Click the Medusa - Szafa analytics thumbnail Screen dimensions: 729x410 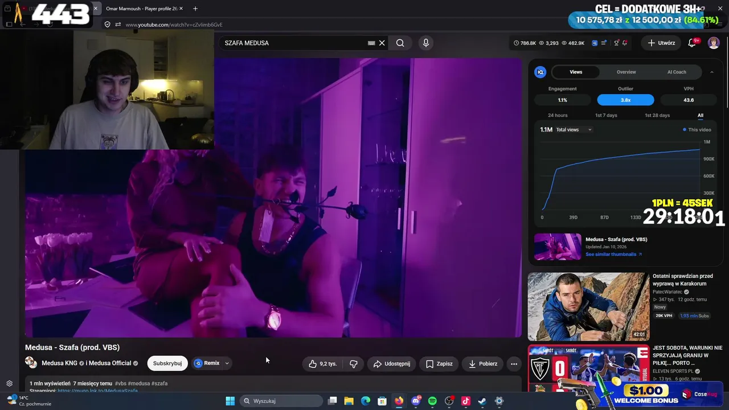pyautogui.click(x=558, y=247)
